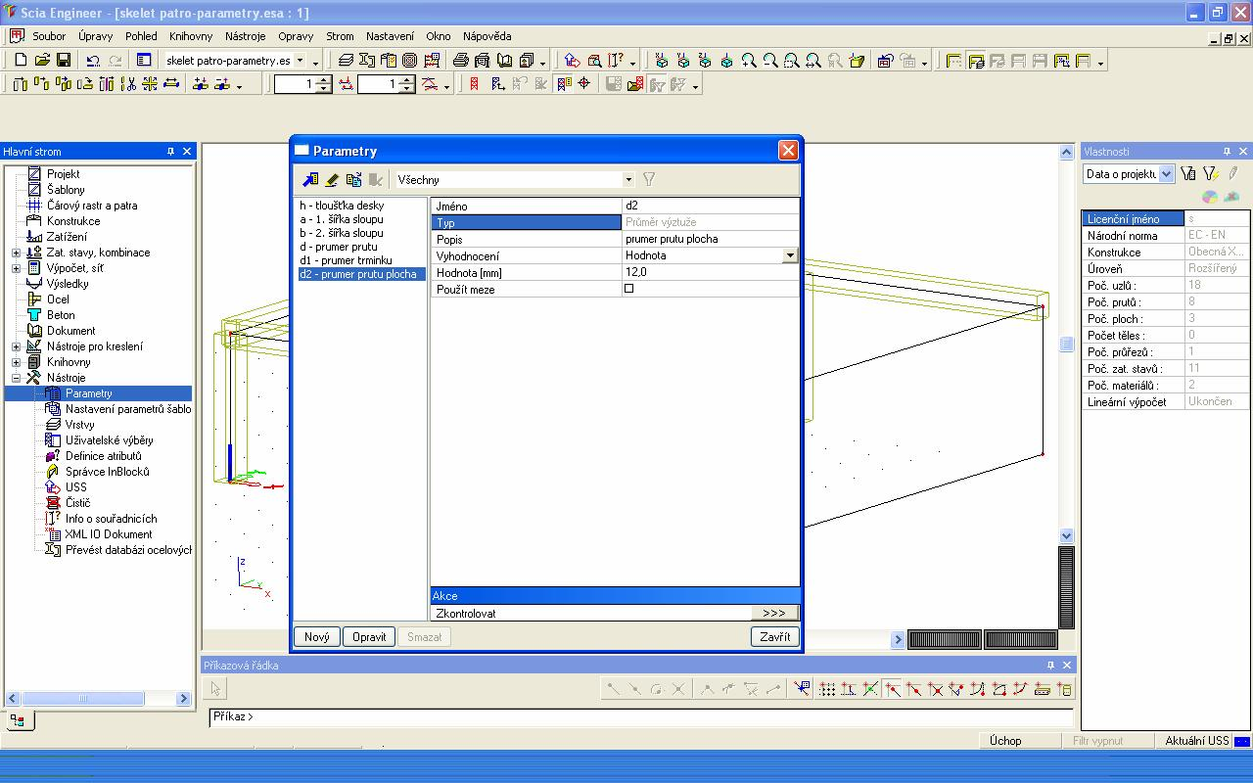Click the Opravit button
The image size is (1253, 783).
click(x=369, y=636)
